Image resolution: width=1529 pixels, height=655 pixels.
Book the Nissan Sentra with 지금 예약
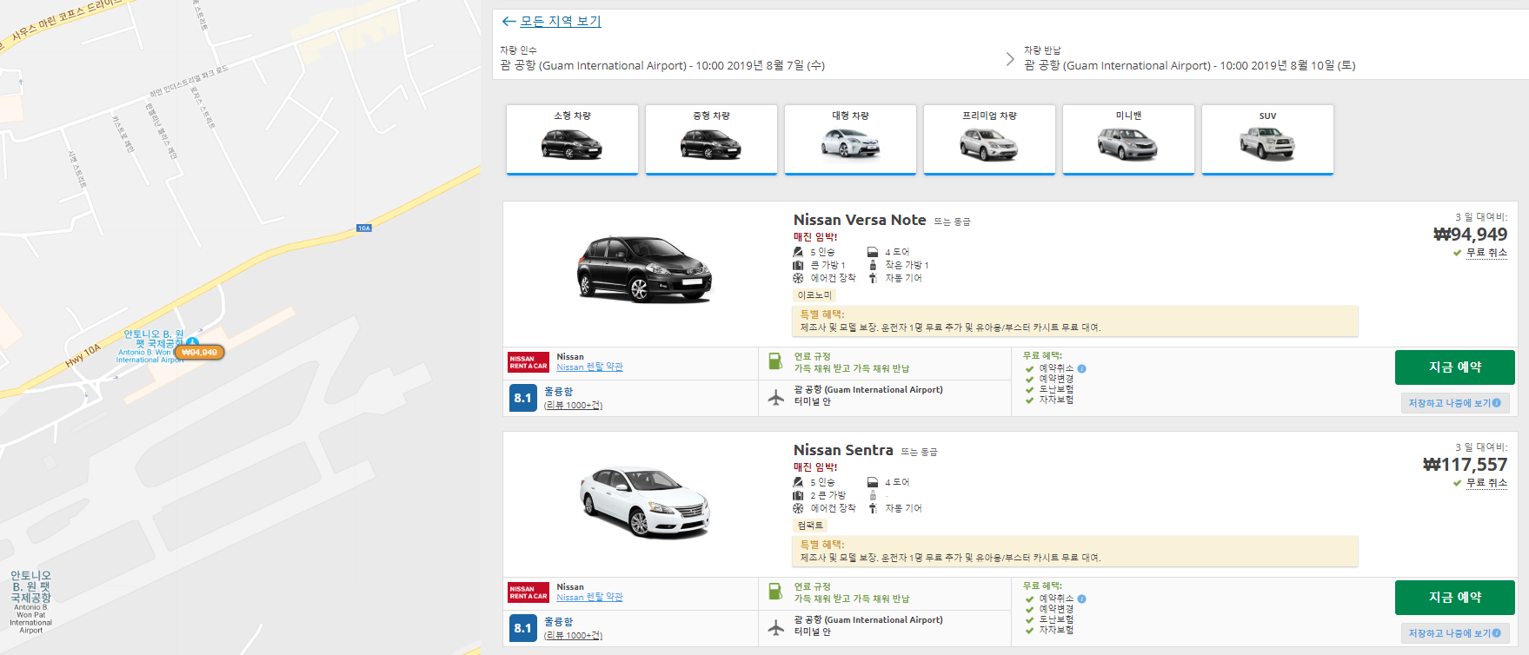(1455, 598)
